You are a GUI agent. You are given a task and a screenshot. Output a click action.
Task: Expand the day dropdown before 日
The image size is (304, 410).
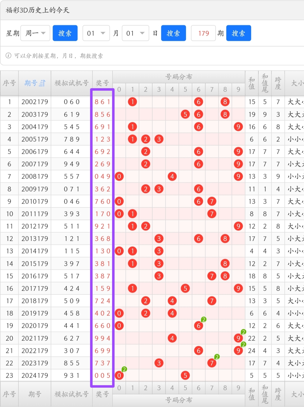click(135, 33)
